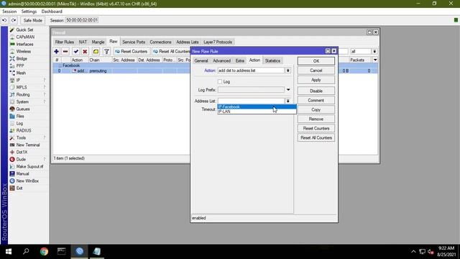
Task: Switch to Filter Rules tab
Action: coord(65,42)
